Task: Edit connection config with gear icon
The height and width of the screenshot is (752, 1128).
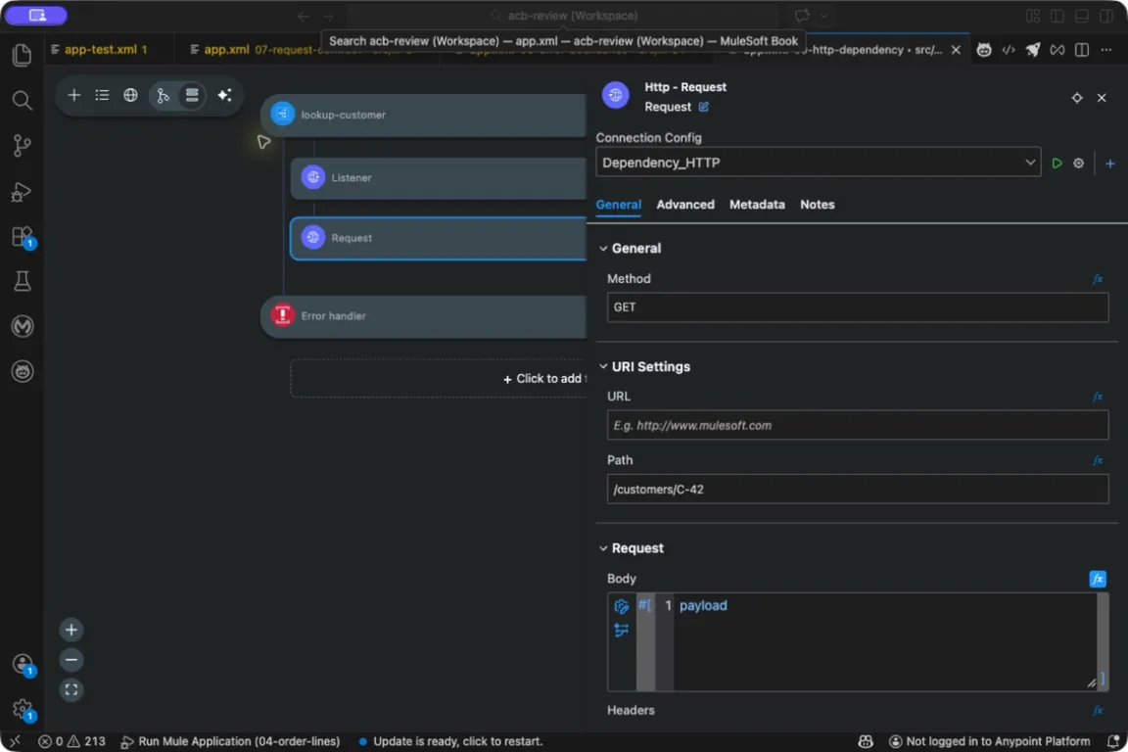Action: tap(1078, 164)
